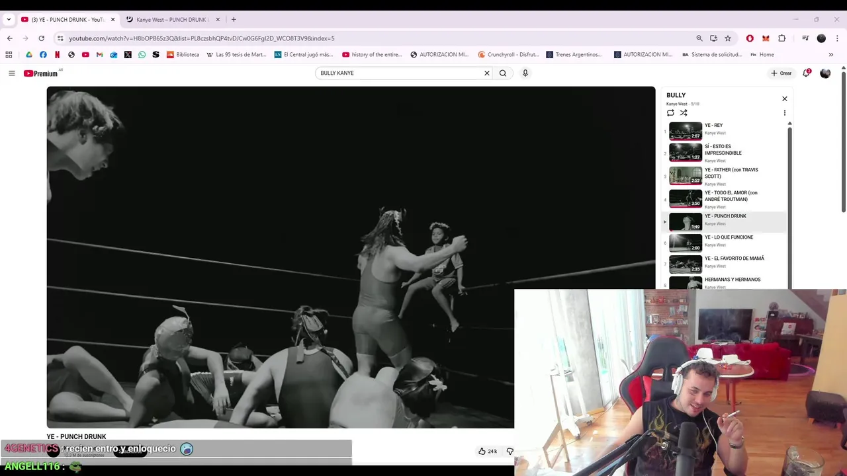View site information icon in address bar
This screenshot has height=476, width=847.
pos(60,38)
